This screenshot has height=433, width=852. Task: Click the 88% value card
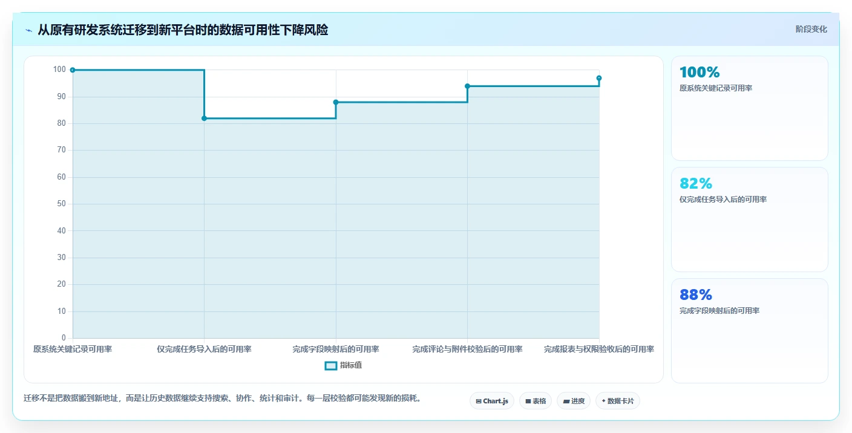749,331
